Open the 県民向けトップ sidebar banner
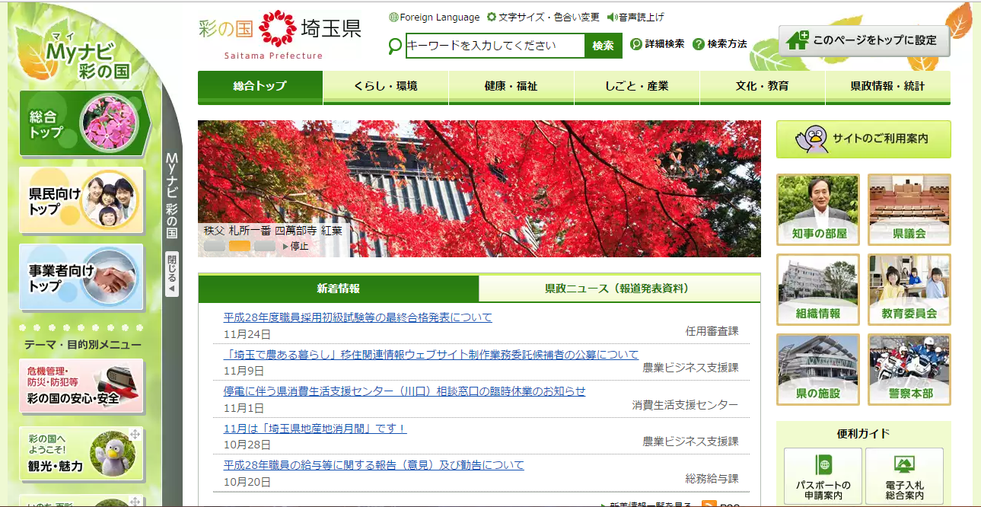The width and height of the screenshot is (981, 507). [81, 200]
